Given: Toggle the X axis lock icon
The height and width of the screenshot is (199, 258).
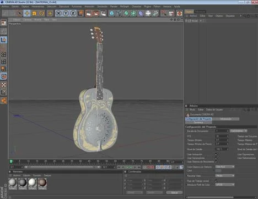Looking at the screenshot, I should 58,13.
